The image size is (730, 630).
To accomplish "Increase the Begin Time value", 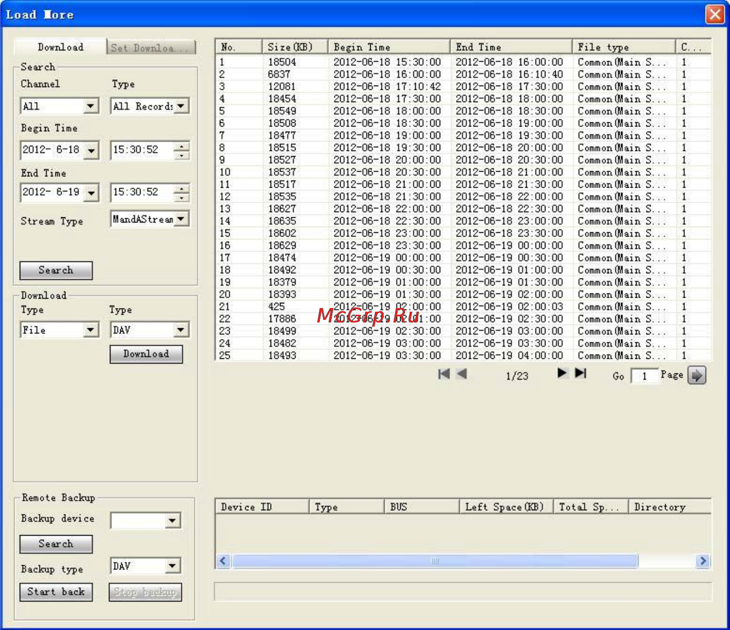I will coord(181,146).
